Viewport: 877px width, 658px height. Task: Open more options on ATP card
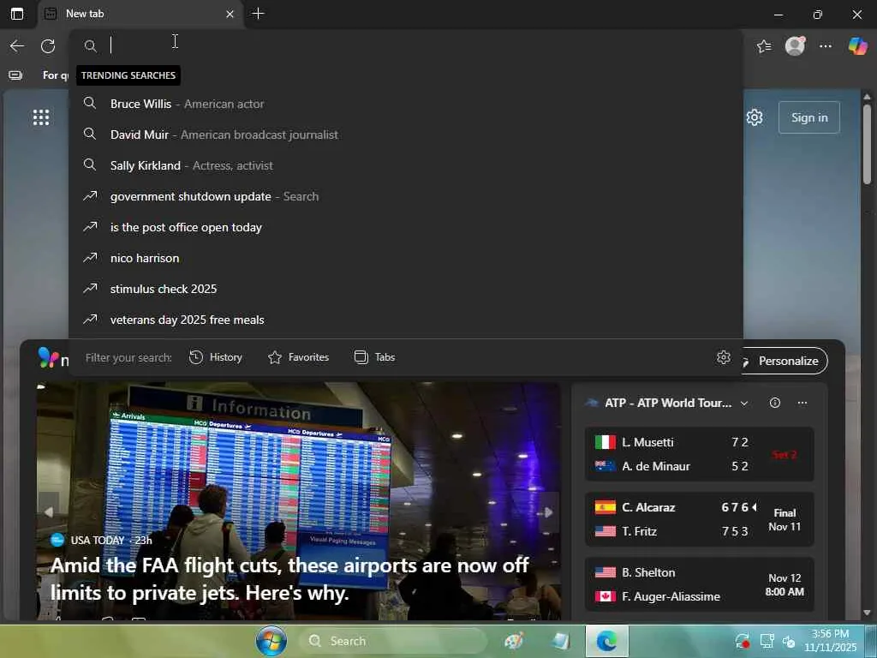(x=802, y=403)
